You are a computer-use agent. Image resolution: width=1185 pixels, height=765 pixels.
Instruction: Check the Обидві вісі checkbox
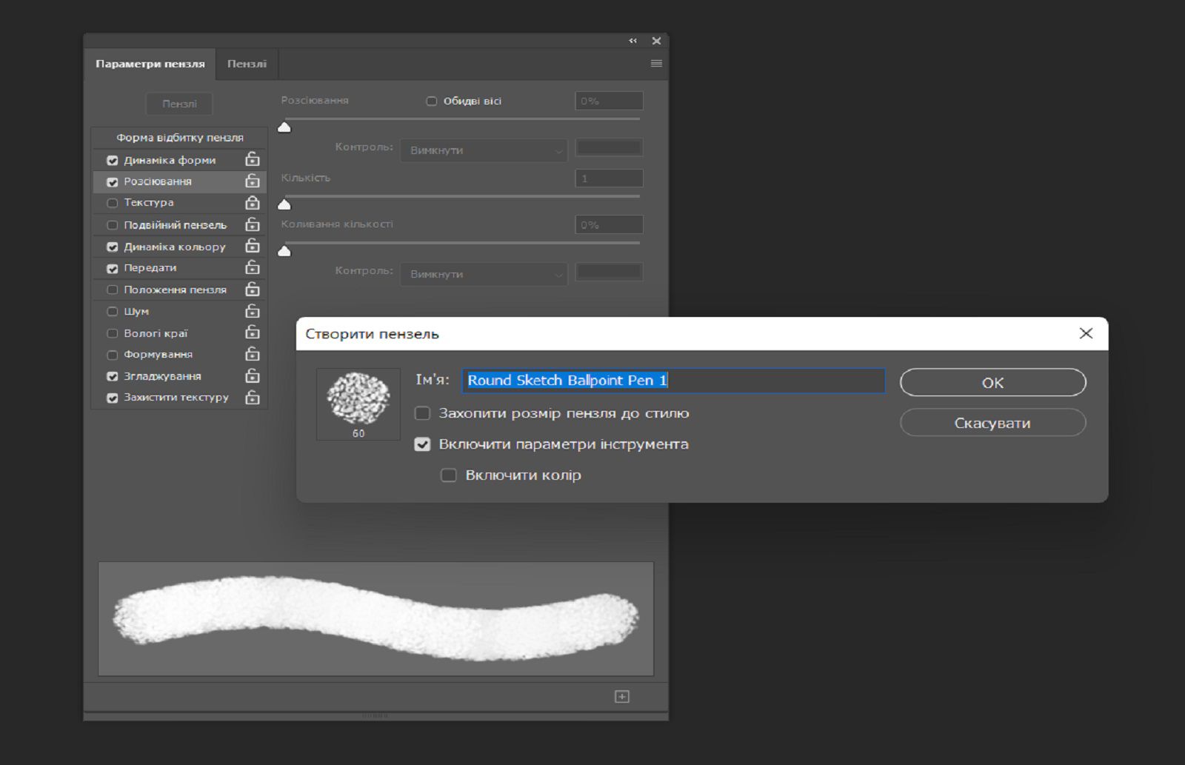click(432, 101)
